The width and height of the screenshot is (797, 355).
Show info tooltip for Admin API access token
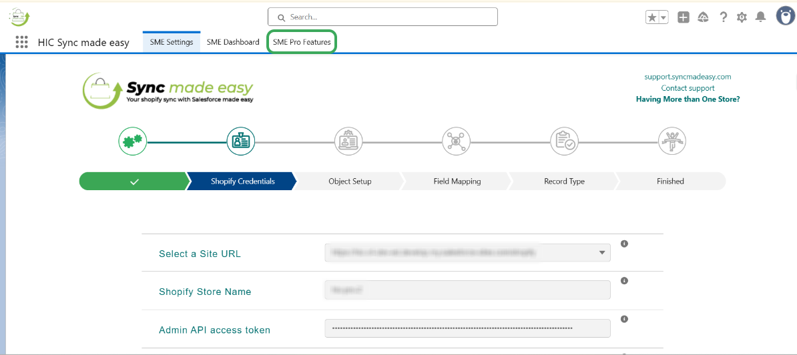[x=624, y=320]
